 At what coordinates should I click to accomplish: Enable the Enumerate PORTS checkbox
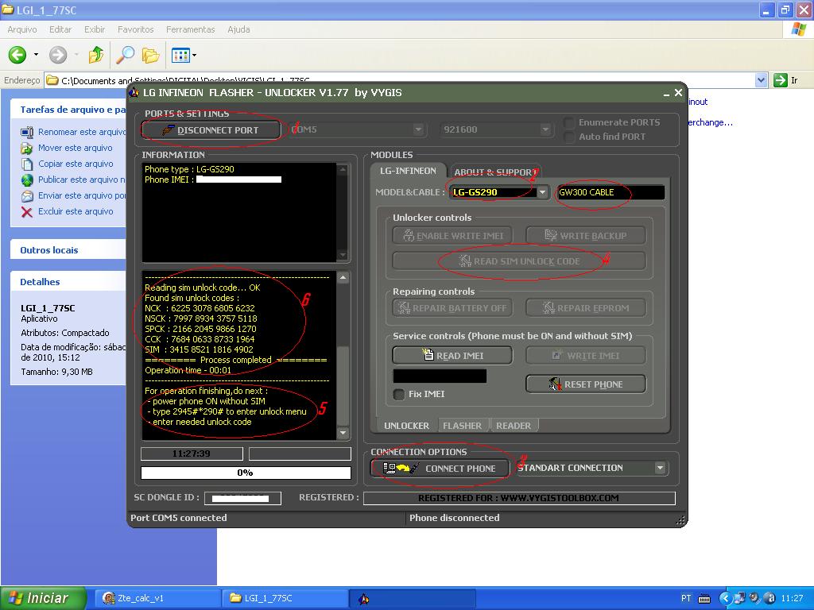click(x=569, y=122)
